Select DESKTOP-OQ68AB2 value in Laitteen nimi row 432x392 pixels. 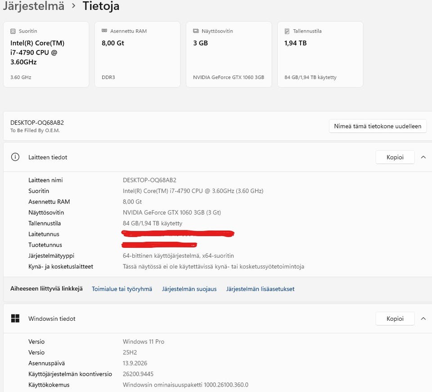pyautogui.click(x=149, y=180)
